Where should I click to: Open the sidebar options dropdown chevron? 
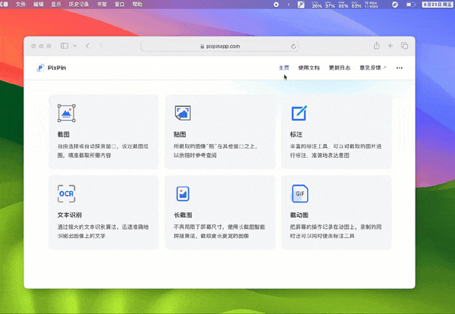click(x=74, y=46)
